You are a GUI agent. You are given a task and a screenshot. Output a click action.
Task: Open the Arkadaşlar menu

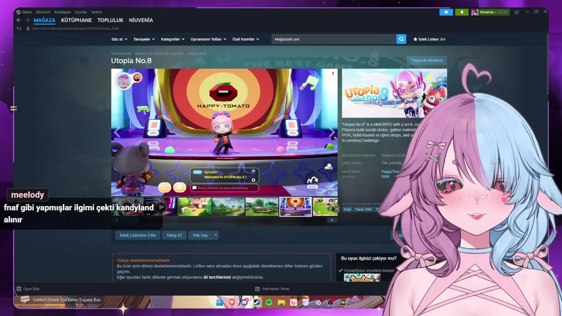pos(62,12)
